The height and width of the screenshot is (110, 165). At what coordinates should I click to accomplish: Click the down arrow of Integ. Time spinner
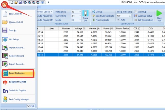(x=130, y=16)
